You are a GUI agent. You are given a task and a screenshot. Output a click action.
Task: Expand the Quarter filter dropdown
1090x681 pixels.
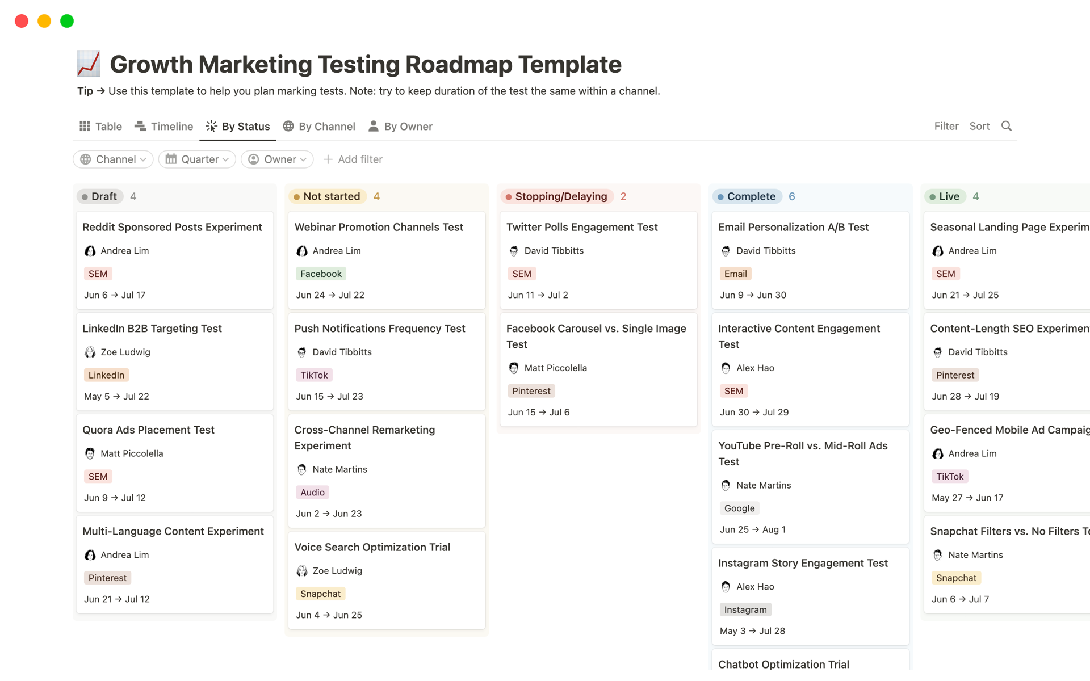[197, 159]
